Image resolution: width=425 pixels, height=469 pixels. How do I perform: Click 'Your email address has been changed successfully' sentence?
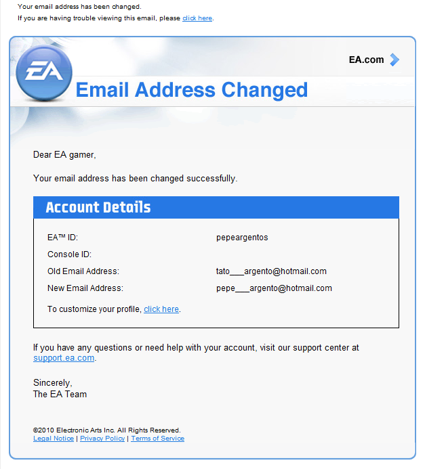tap(136, 178)
